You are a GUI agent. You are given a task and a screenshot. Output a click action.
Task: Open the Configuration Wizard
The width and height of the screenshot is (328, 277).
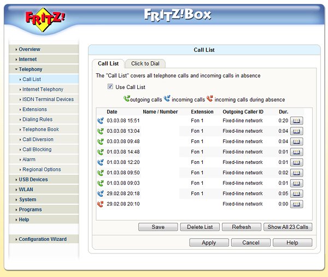click(x=43, y=239)
